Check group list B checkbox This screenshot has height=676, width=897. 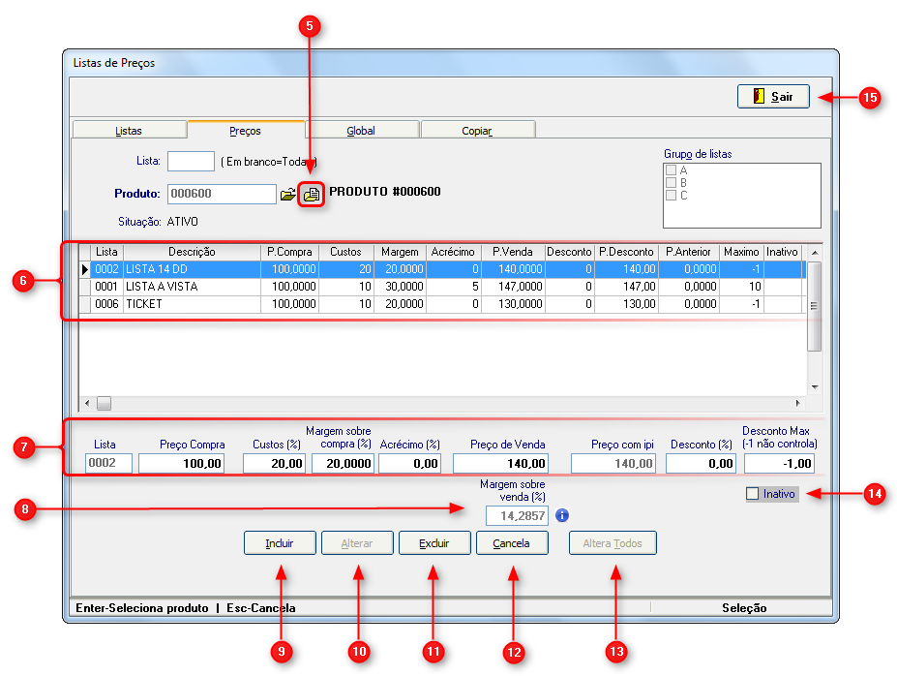point(671,183)
